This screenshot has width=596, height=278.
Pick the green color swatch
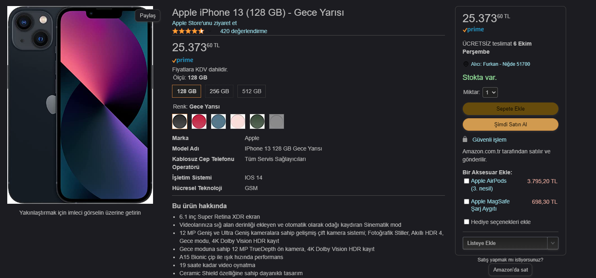coord(257,121)
